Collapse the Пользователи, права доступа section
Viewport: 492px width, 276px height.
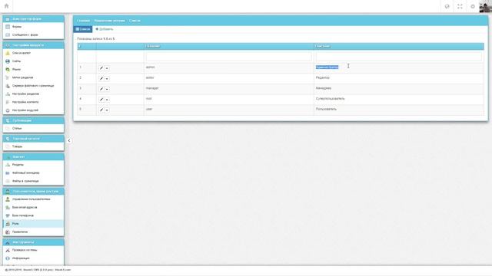coord(33,191)
